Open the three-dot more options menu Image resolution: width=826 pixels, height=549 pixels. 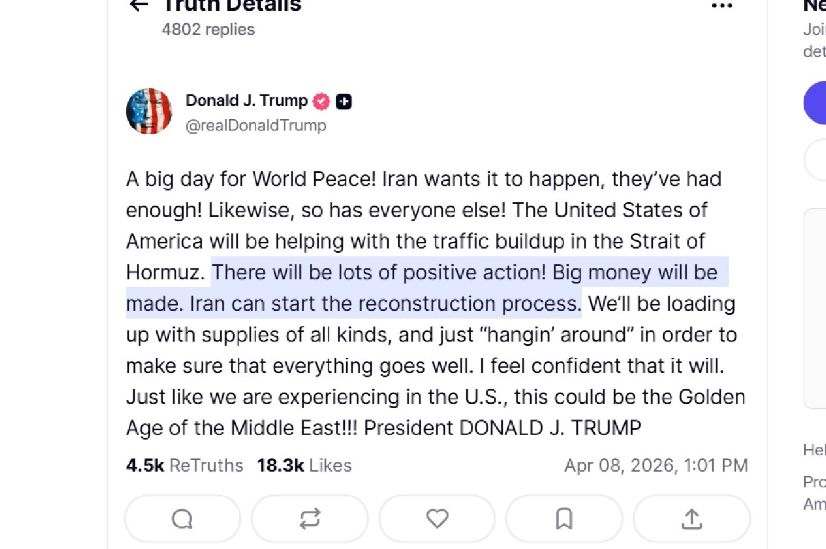pos(722,5)
